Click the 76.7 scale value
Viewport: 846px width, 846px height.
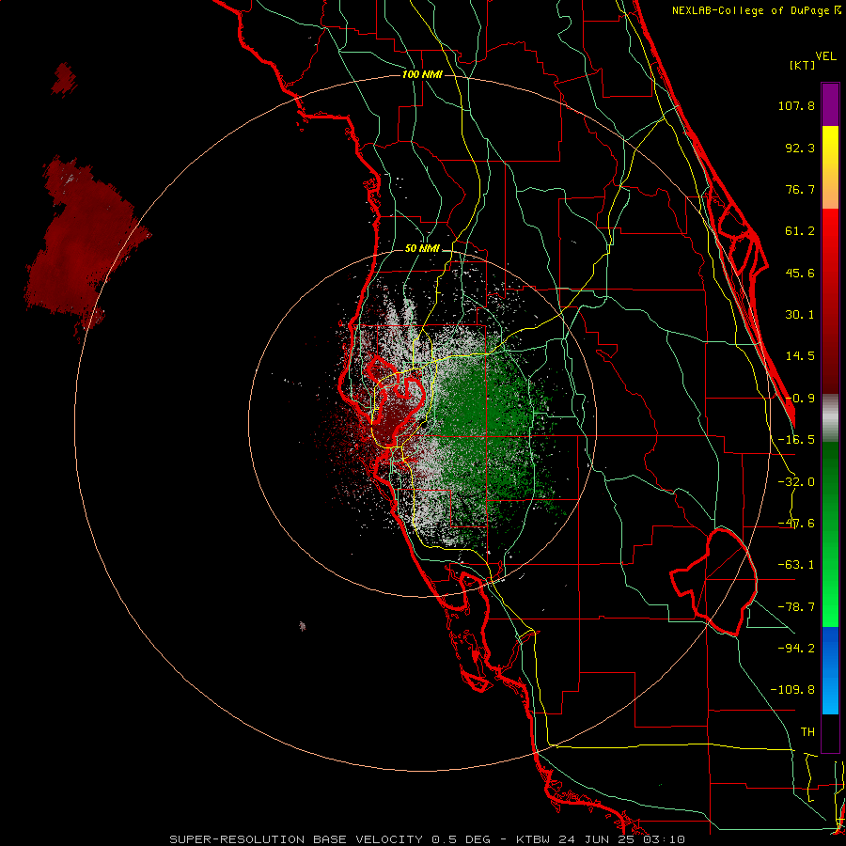click(x=800, y=189)
